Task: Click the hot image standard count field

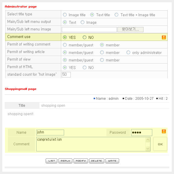Action: click(66, 75)
